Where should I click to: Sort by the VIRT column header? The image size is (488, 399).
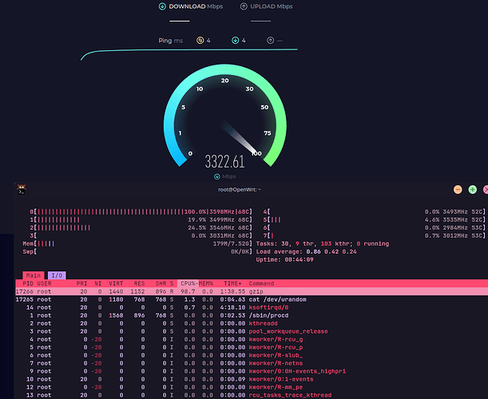coord(116,283)
